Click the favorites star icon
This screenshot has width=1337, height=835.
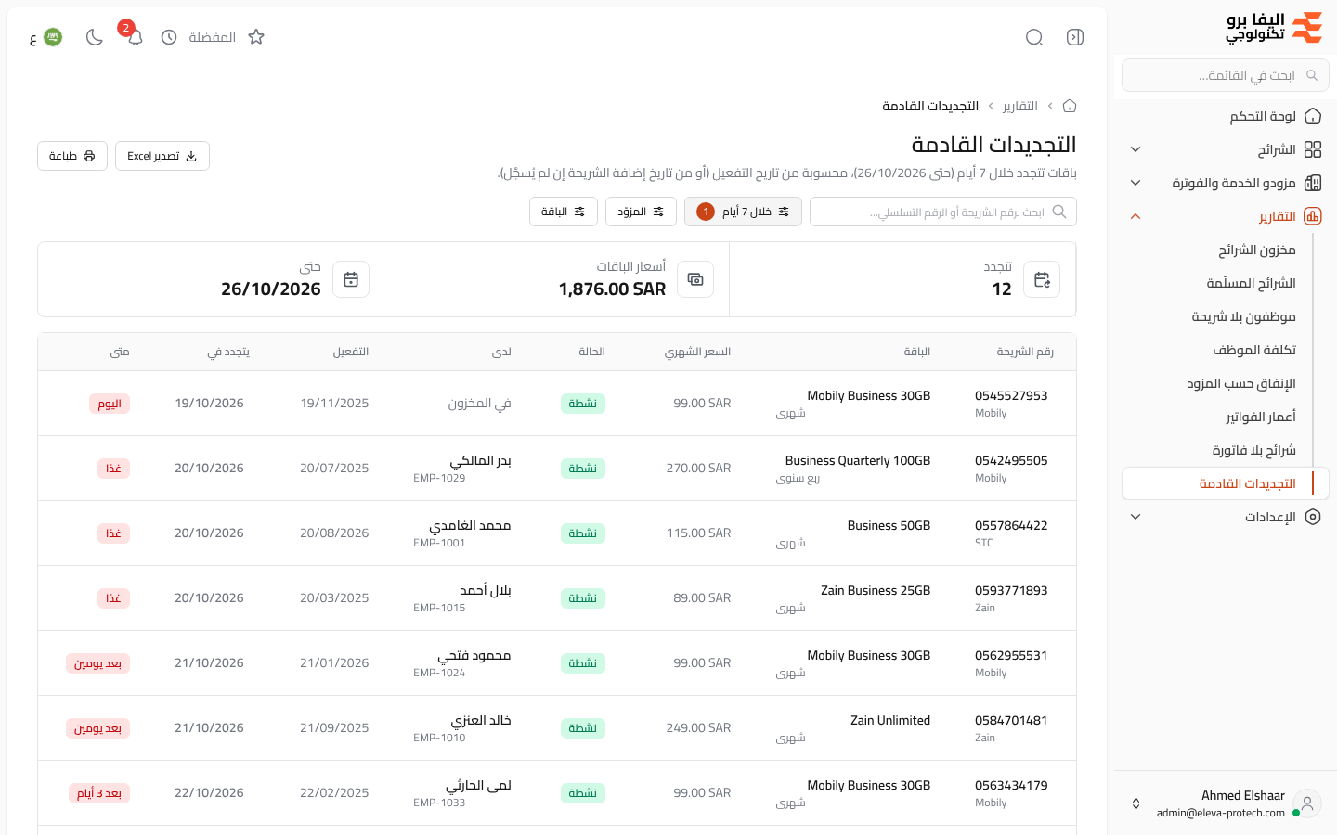click(256, 37)
